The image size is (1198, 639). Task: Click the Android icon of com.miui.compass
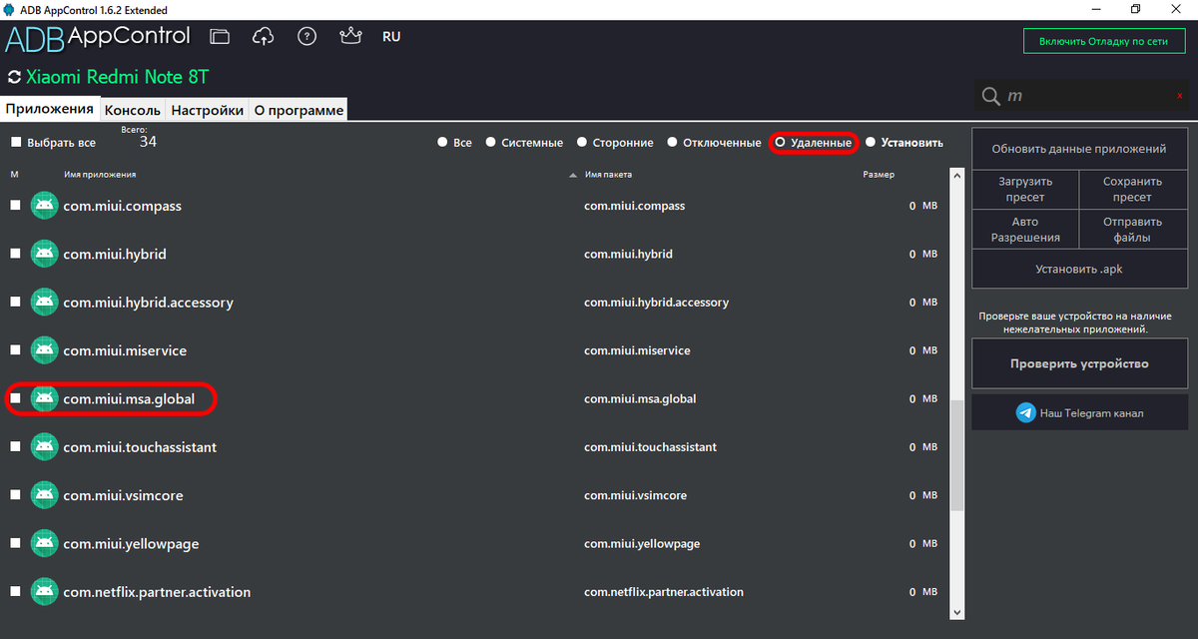[x=44, y=206]
